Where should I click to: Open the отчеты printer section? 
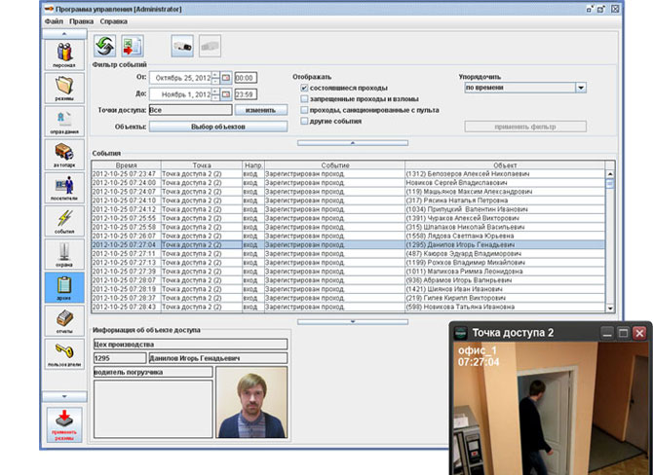point(64,321)
